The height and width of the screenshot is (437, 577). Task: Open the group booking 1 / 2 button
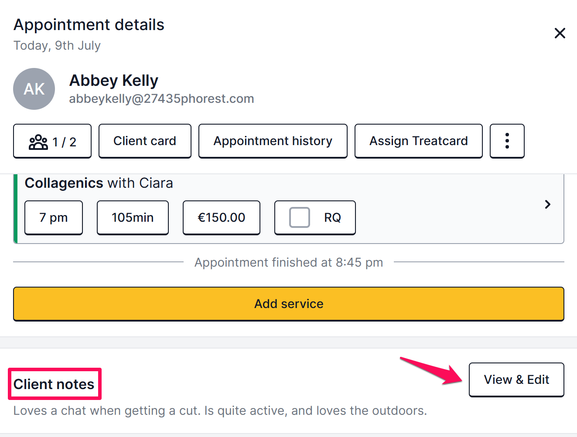[52, 141]
